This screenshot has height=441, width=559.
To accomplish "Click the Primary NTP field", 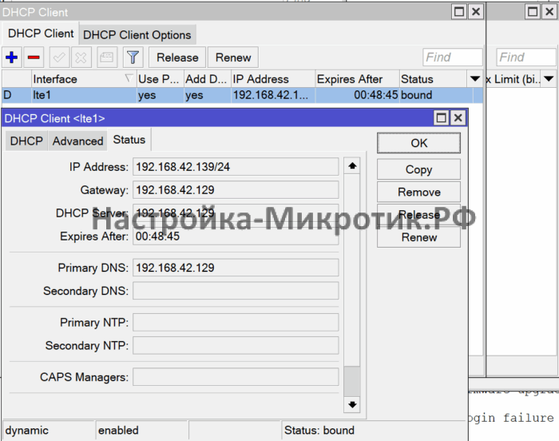I will click(x=236, y=322).
